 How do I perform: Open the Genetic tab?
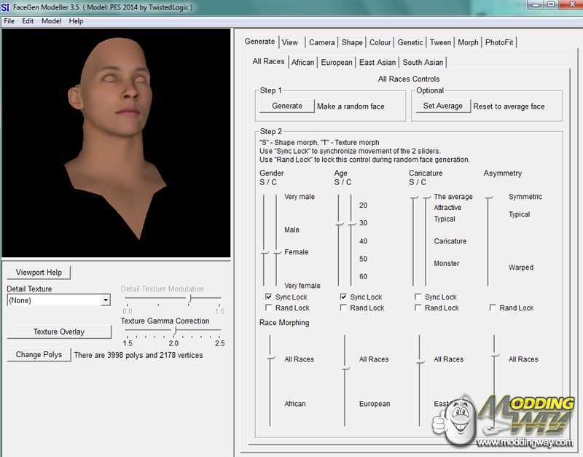click(410, 42)
